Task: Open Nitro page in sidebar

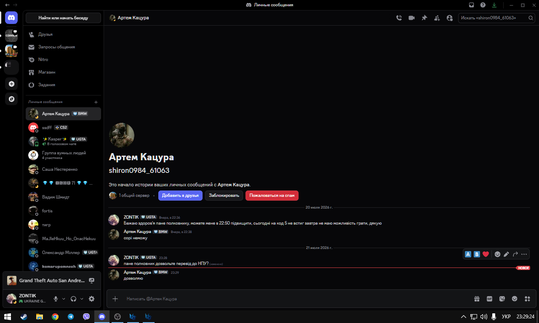Action: [63, 59]
